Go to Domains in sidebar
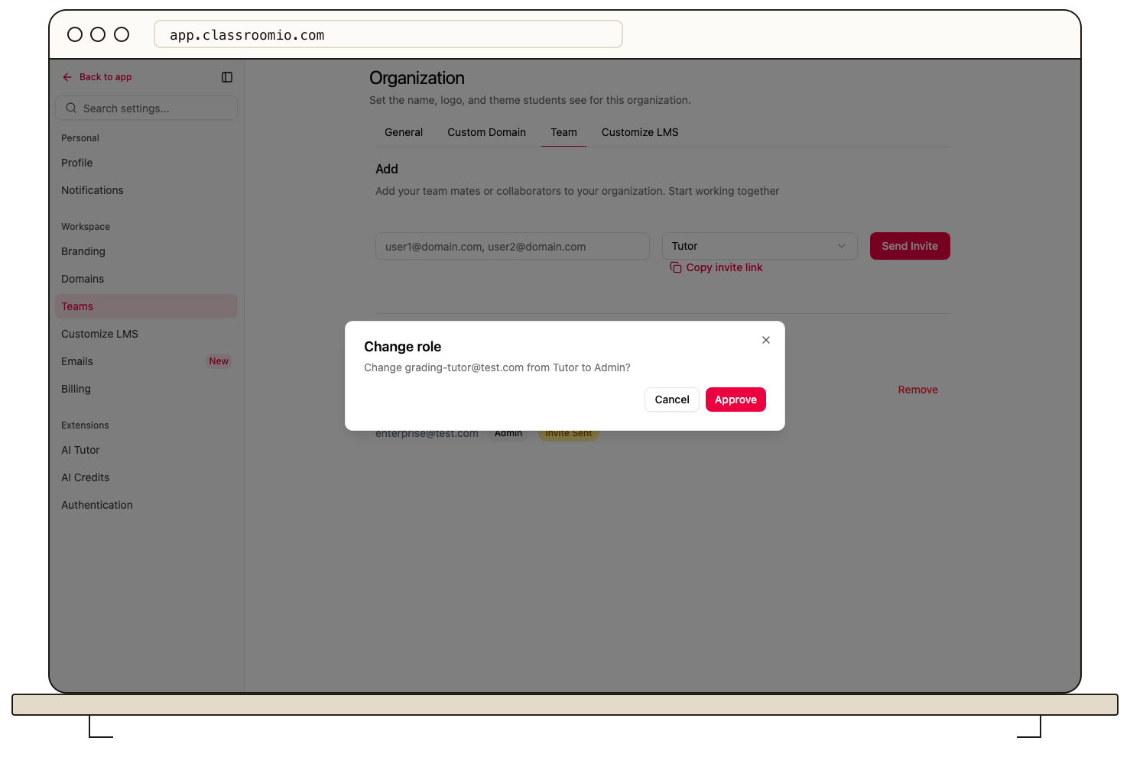Screen dimensions: 1130x757 click(x=147, y=279)
